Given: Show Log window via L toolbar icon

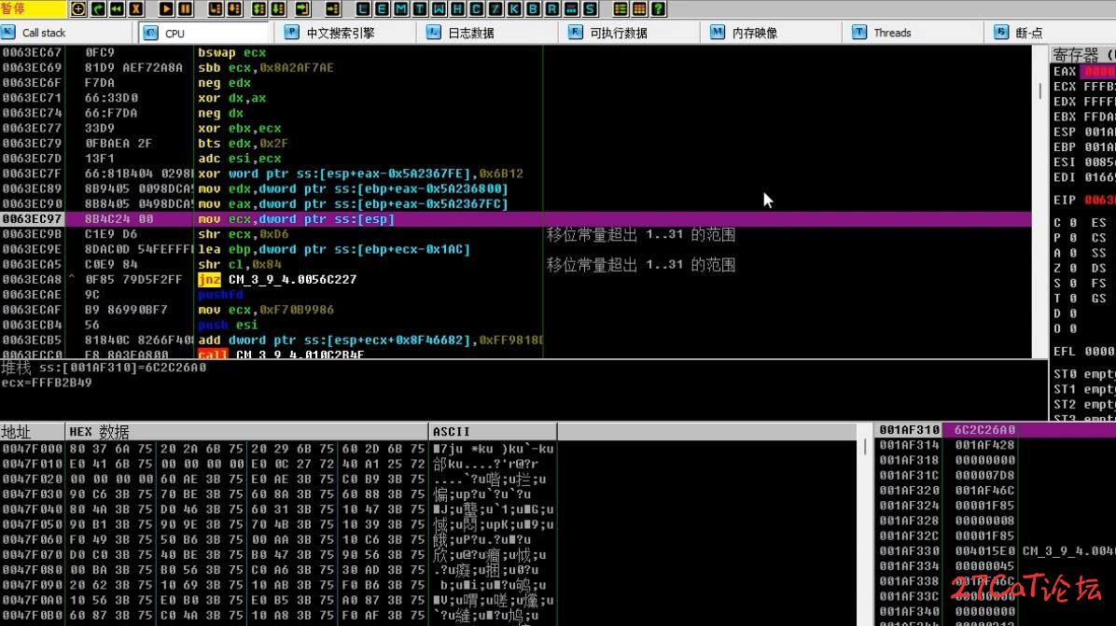Looking at the screenshot, I should (x=364, y=9).
